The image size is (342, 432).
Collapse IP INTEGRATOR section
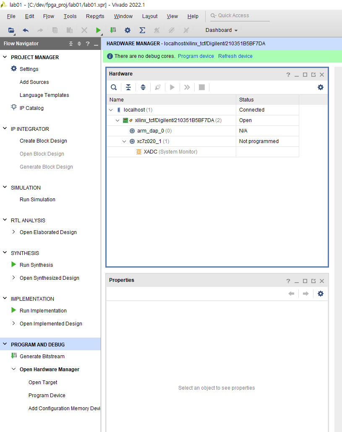pos(5,128)
